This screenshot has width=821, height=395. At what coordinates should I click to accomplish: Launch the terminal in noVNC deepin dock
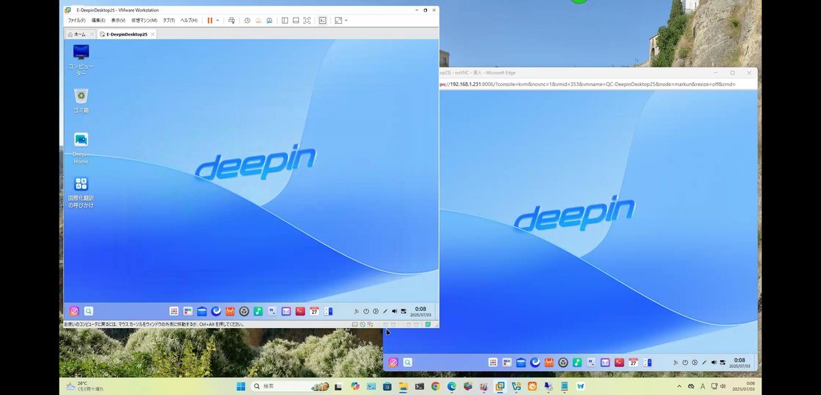(619, 362)
